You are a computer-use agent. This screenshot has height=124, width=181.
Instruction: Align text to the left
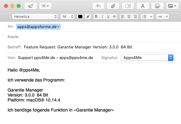coord(122,17)
